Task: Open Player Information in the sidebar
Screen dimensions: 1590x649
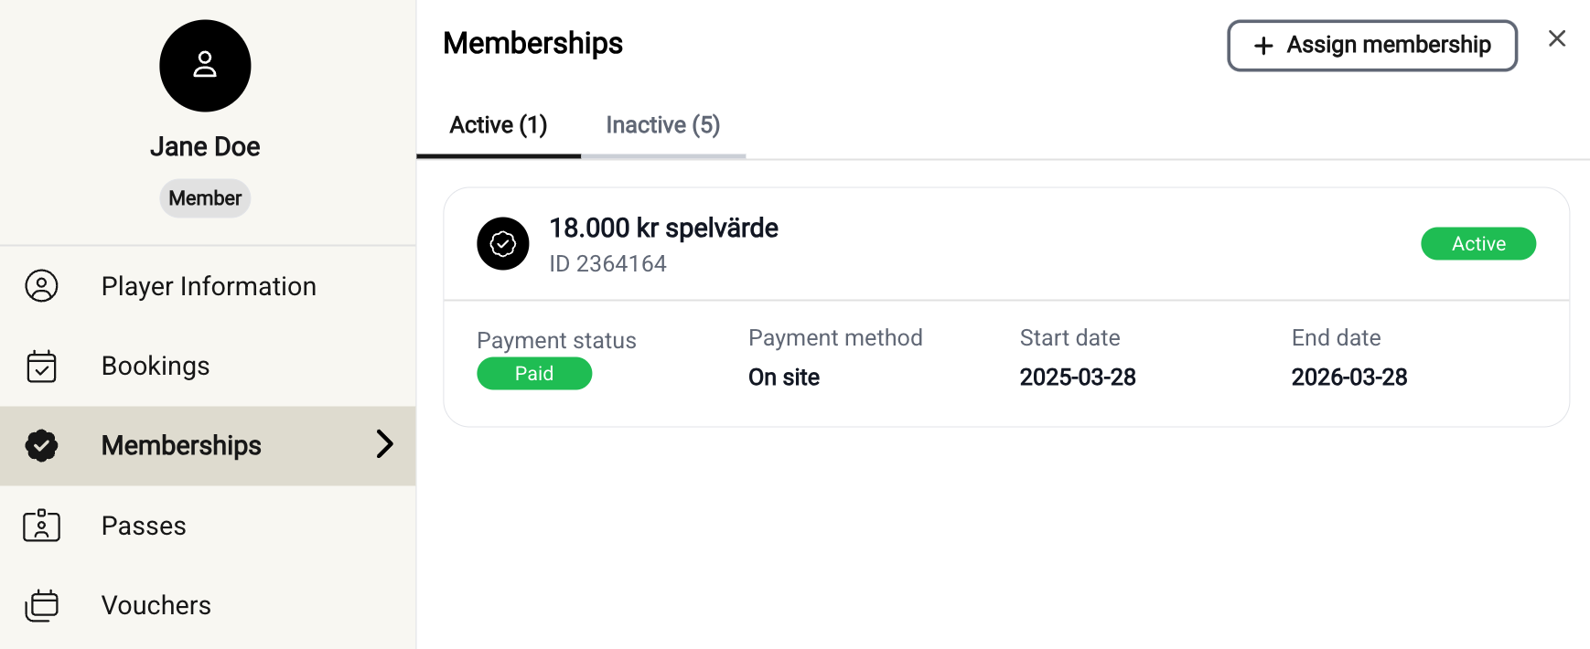Action: (x=209, y=286)
